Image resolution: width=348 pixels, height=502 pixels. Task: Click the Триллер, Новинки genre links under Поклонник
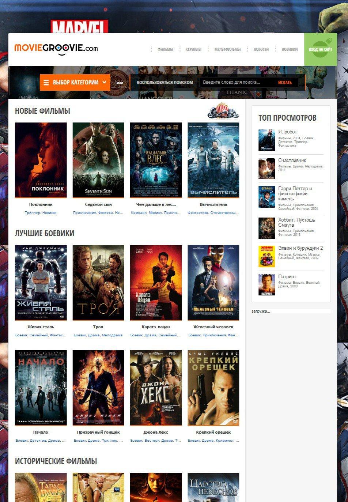tap(41, 212)
